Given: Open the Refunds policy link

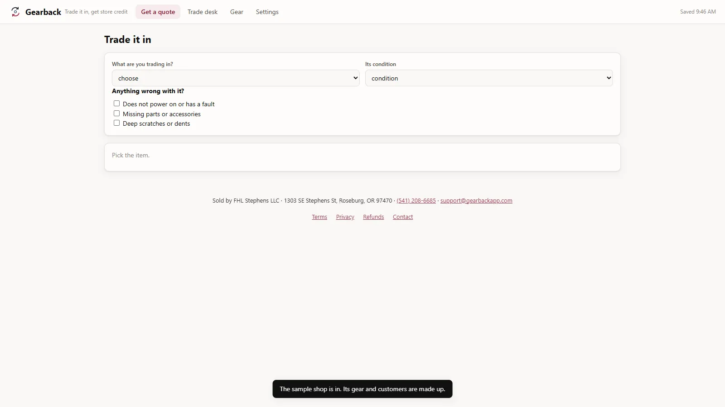Looking at the screenshot, I should (373, 217).
